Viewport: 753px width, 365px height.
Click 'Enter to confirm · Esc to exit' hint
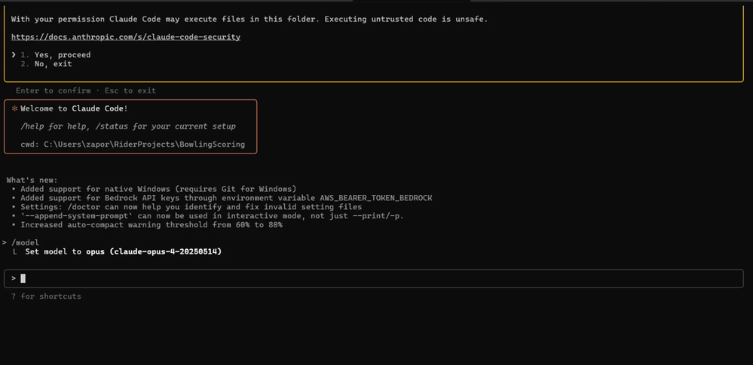coord(86,90)
